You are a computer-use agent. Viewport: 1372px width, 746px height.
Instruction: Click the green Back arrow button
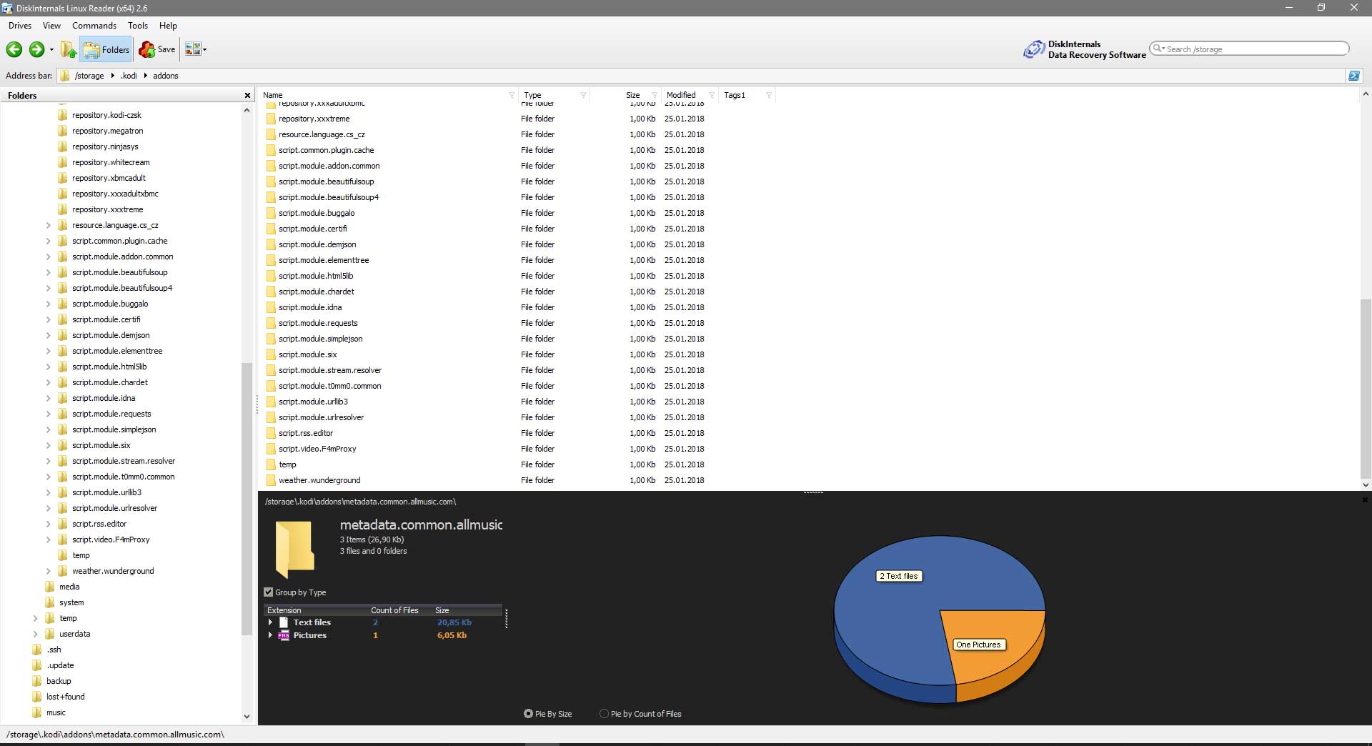[x=14, y=49]
